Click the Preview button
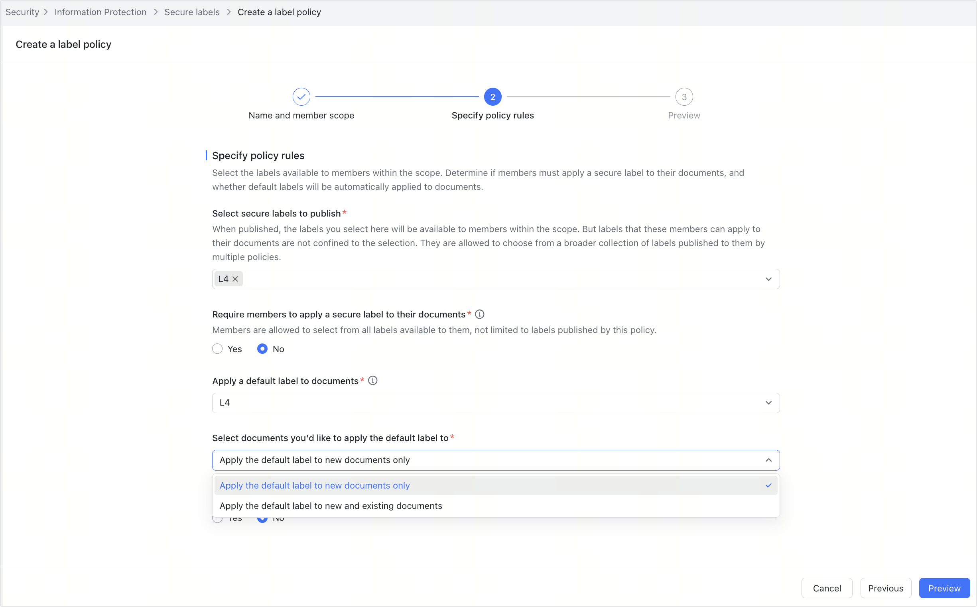 tap(944, 588)
